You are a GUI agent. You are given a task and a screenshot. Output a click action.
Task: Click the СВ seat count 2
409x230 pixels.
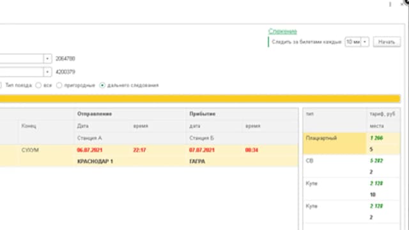[371, 172]
